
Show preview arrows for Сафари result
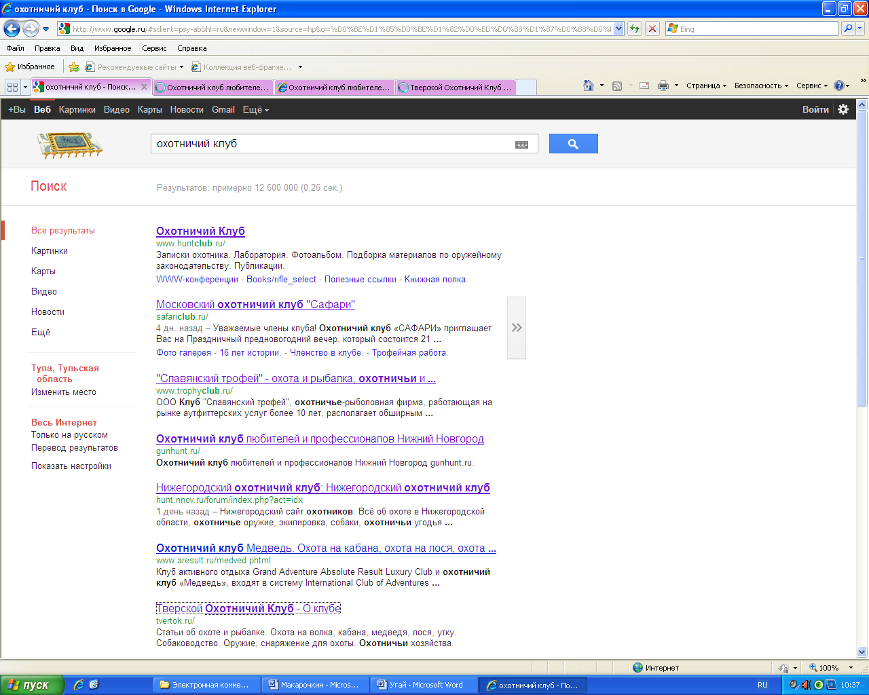coord(517,328)
